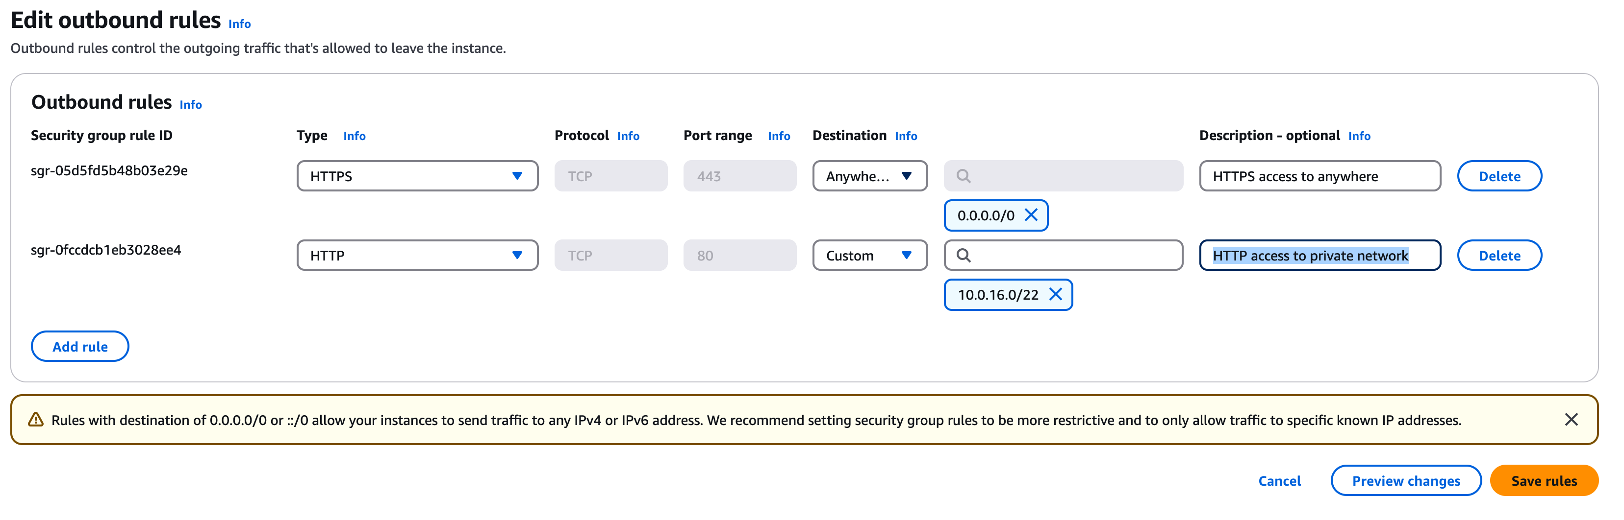This screenshot has width=1624, height=520.
Task: Save the outbound rules
Action: [x=1543, y=481]
